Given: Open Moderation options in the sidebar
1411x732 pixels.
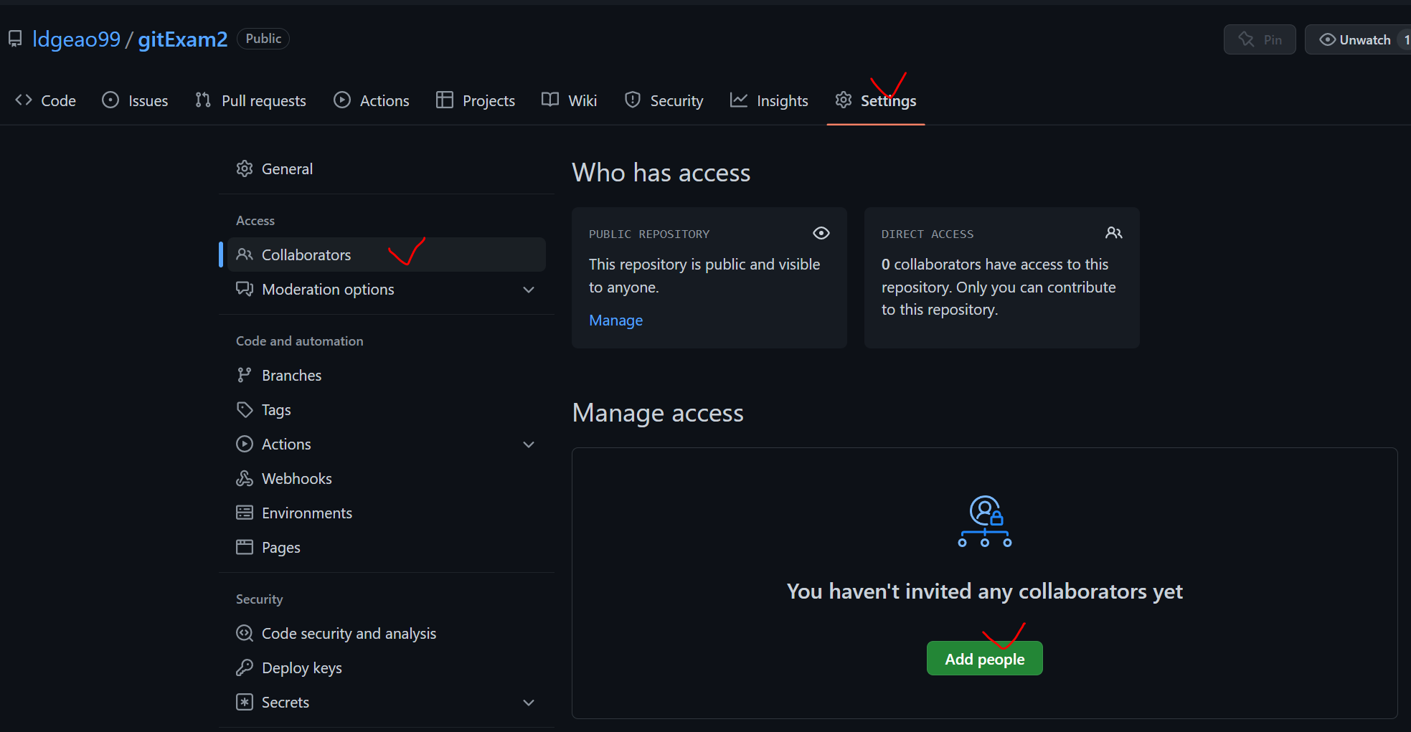Looking at the screenshot, I should point(387,290).
